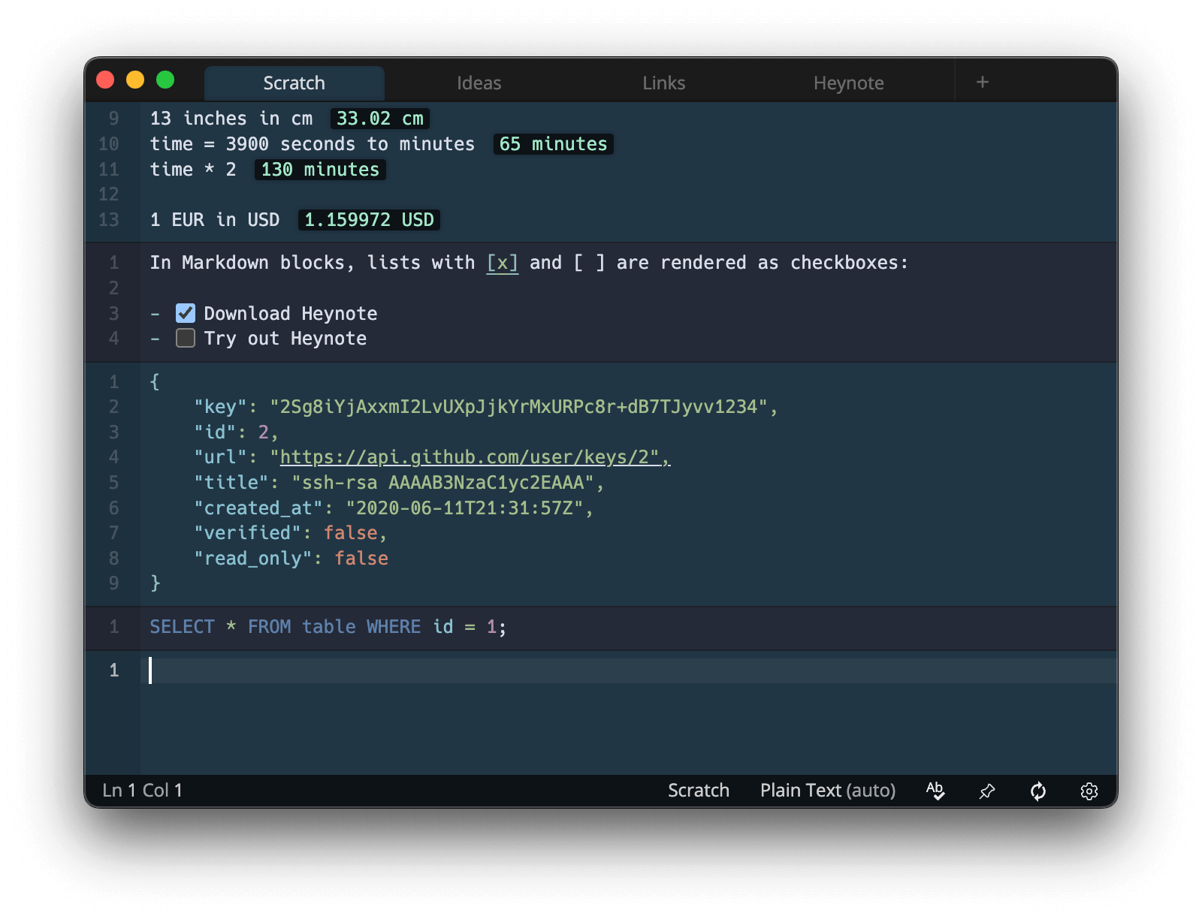Switch to the Heynote tab
Image resolution: width=1202 pixels, height=919 pixels.
click(848, 83)
